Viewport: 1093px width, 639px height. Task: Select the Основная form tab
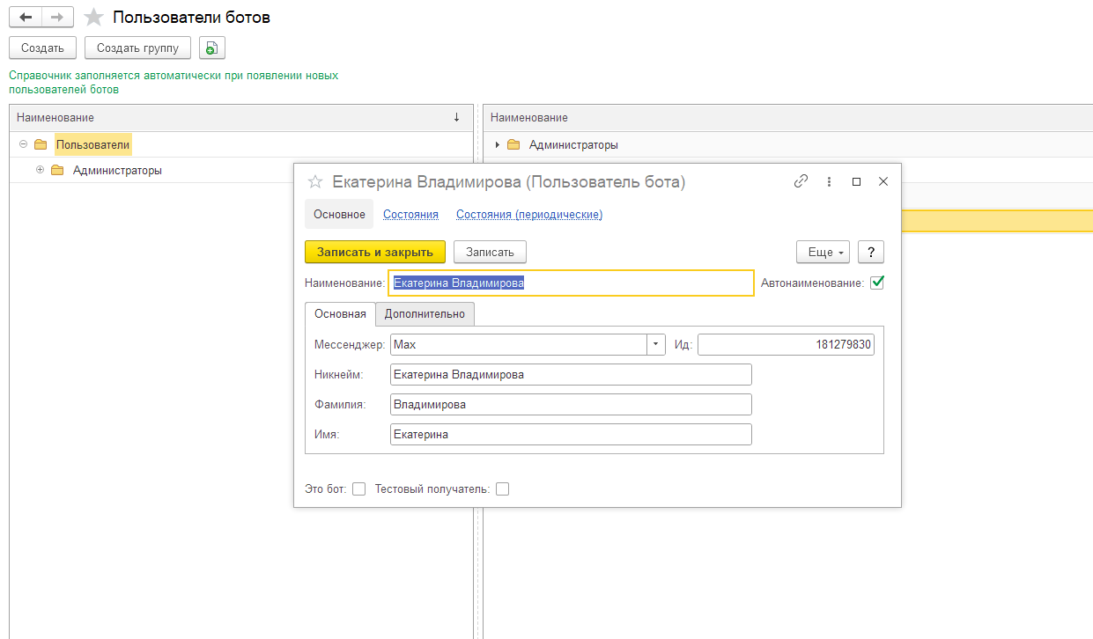pos(340,314)
